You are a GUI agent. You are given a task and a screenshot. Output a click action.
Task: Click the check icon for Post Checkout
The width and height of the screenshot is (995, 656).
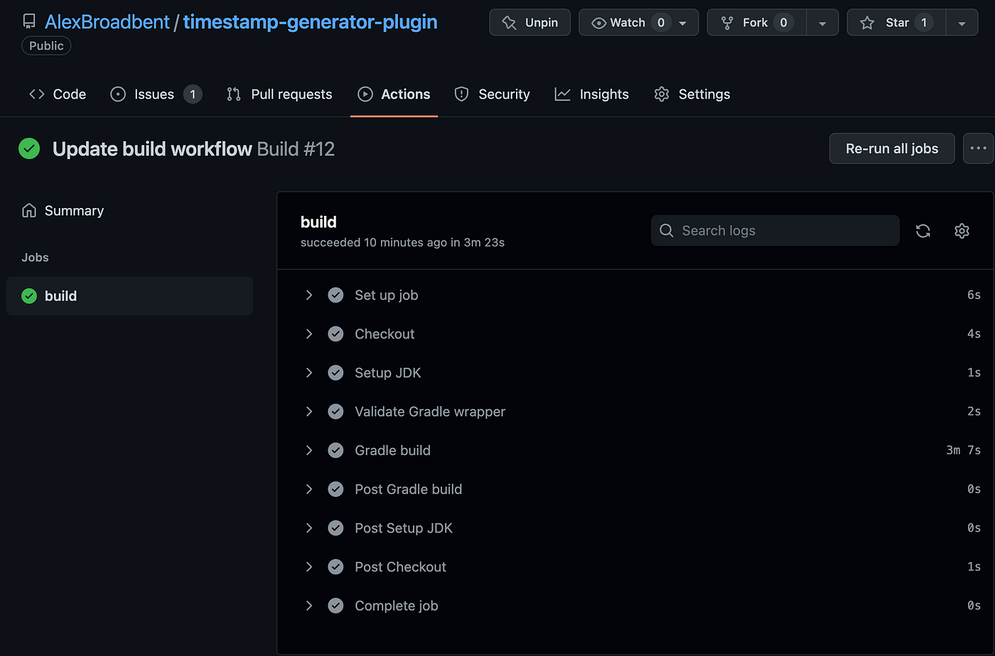click(336, 567)
